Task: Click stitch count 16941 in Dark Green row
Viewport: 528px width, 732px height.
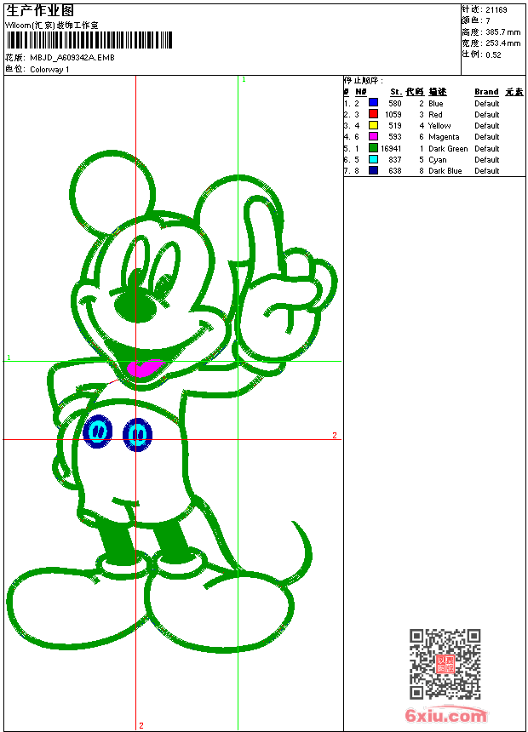Action: 391,149
